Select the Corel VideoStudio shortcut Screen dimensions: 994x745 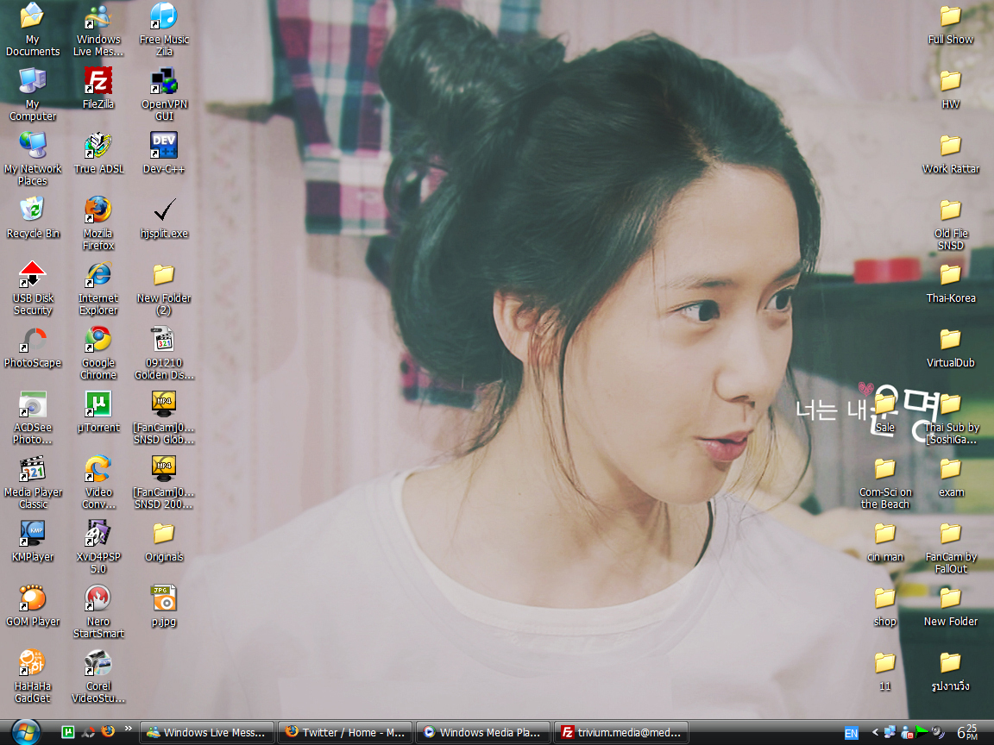(x=98, y=676)
